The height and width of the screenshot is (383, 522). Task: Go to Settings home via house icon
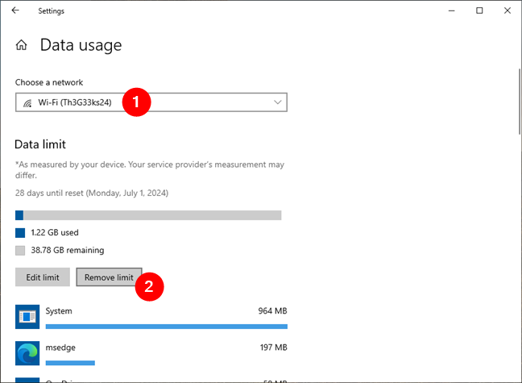(22, 45)
